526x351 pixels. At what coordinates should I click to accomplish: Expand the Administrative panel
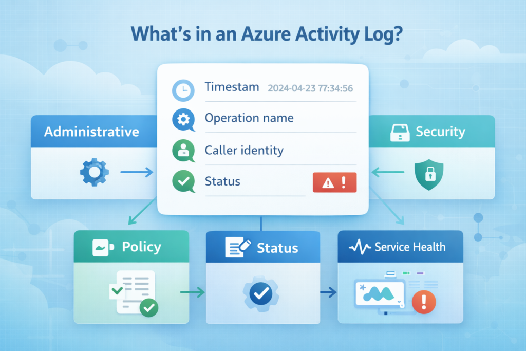click(93, 132)
